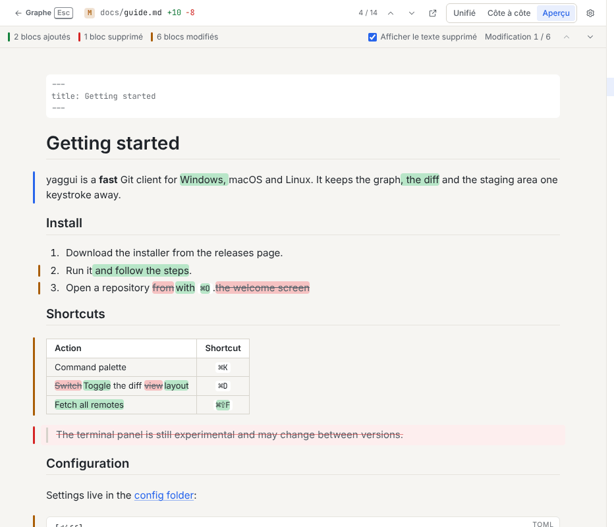Click the Getting started heading
The image size is (614, 527).
[113, 144]
